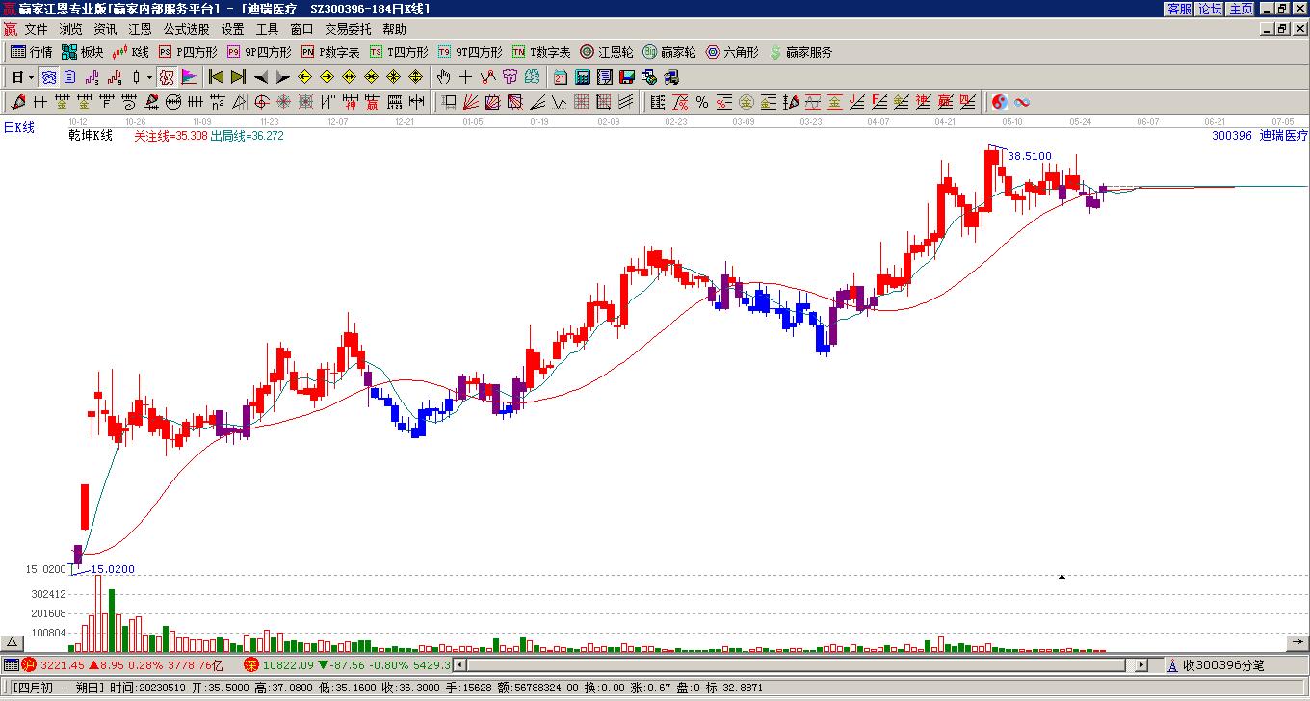The height and width of the screenshot is (701, 1310).
Task: Click stock code 300396 label
Action: [x=1232, y=136]
